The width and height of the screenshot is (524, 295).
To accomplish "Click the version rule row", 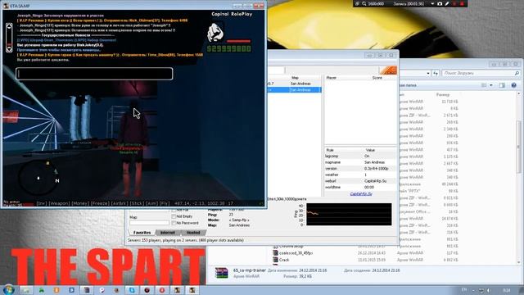I will (x=360, y=169).
